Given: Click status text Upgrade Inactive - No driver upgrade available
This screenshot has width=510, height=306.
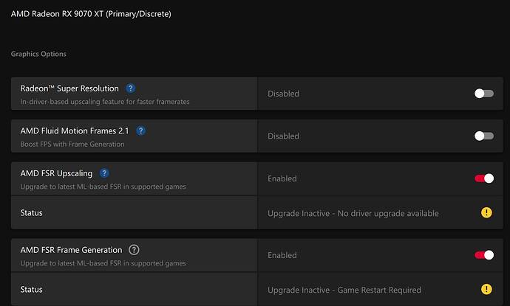Looking at the screenshot, I should click(x=353, y=213).
